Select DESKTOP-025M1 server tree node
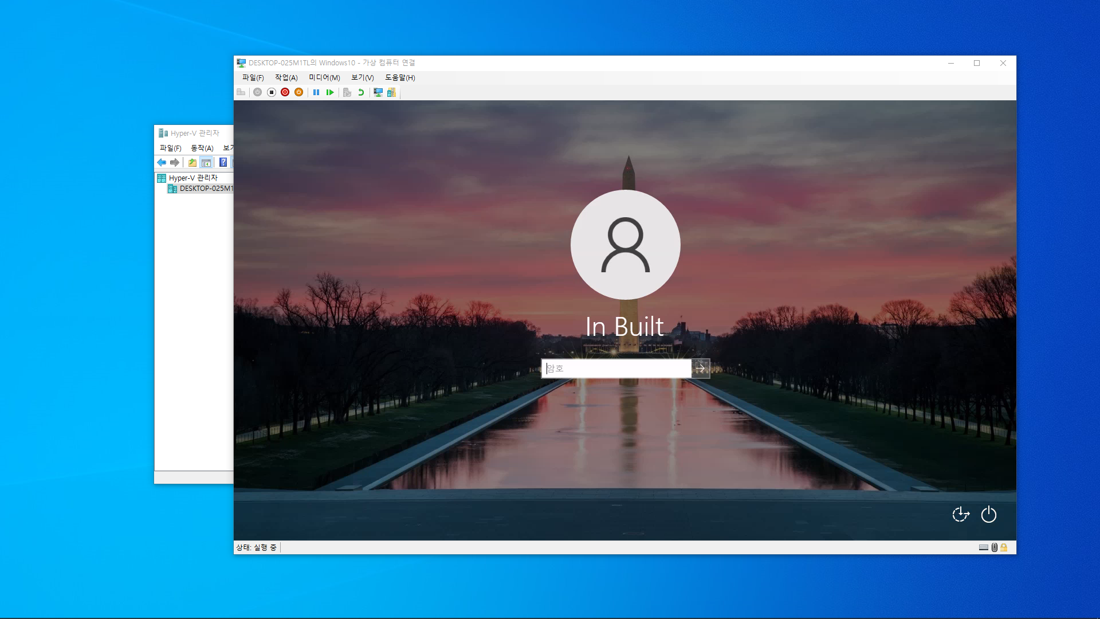1100x619 pixels. (206, 189)
